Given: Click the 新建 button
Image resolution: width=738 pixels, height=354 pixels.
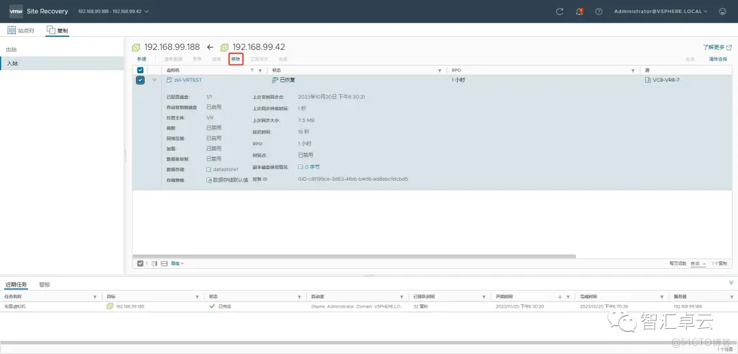Looking at the screenshot, I should coord(141,59).
